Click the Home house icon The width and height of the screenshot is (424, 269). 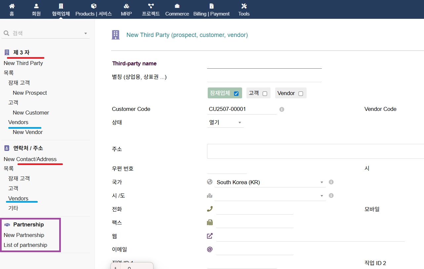(12, 6)
